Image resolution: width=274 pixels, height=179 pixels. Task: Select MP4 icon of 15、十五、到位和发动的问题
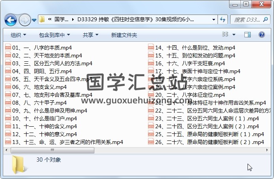tap(151, 55)
